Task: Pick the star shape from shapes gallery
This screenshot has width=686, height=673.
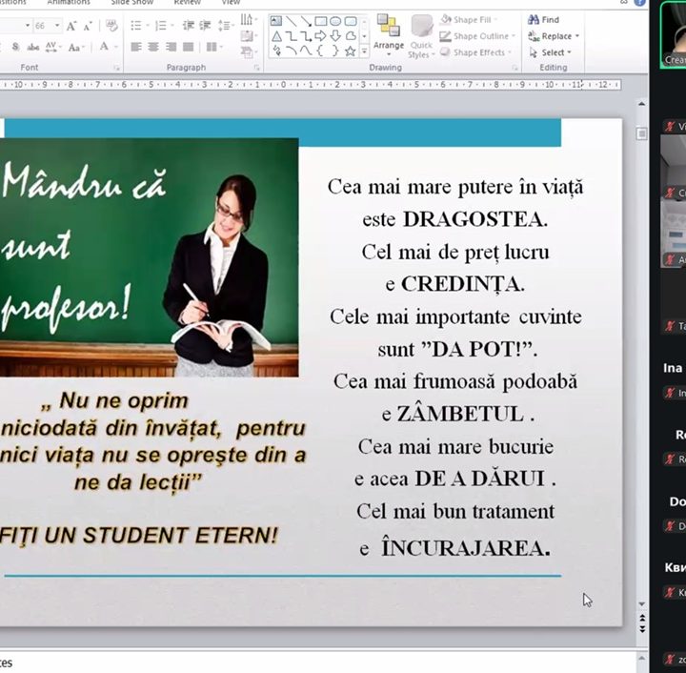Action: pos(351,51)
